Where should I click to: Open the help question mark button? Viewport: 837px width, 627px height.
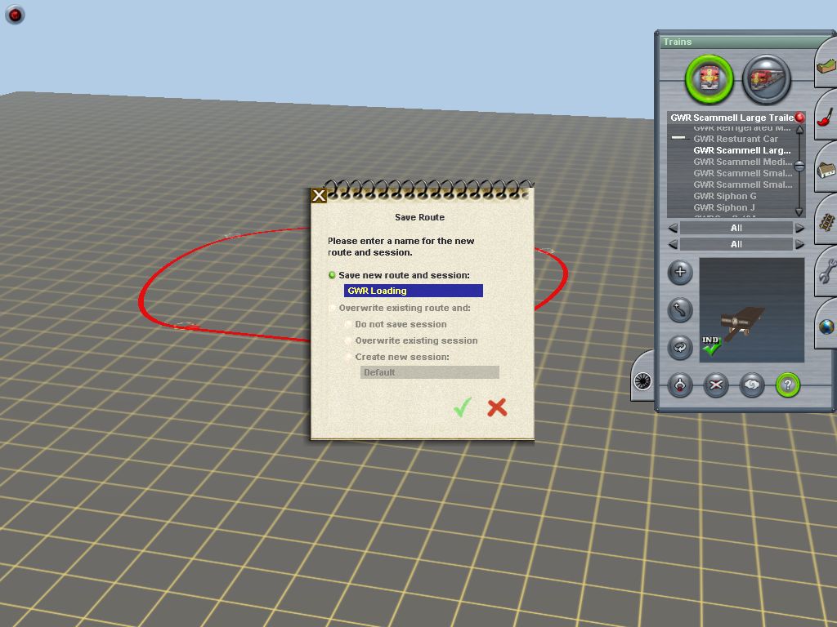click(x=787, y=385)
